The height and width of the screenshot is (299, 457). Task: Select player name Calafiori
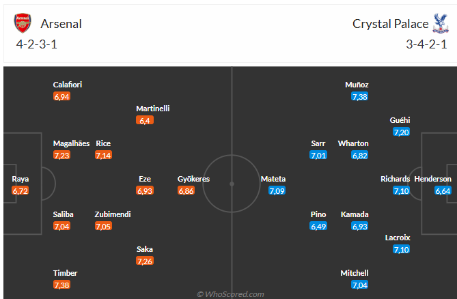[68, 85]
